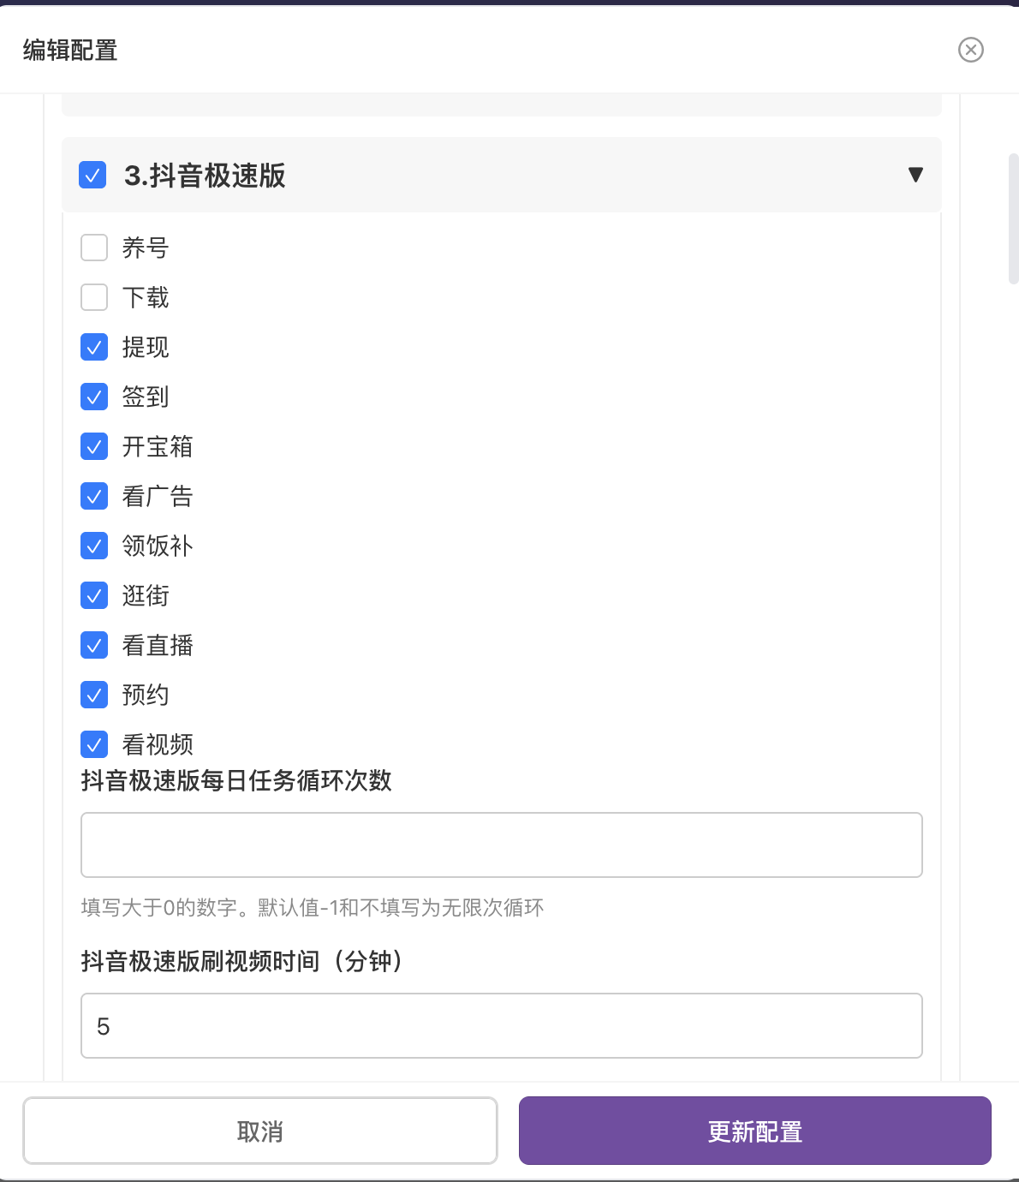
Task: Click the 刷视频时间 field containing 5
Action: [x=502, y=1025]
